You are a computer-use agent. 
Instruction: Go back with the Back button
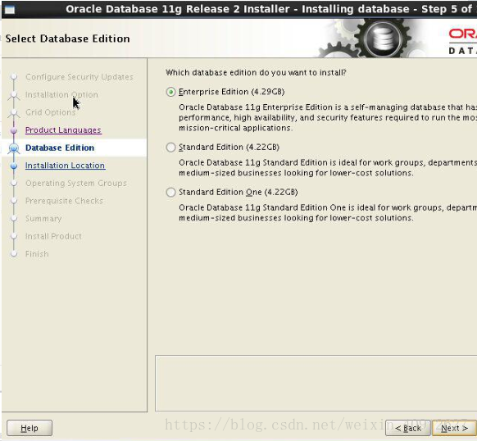tap(408, 428)
